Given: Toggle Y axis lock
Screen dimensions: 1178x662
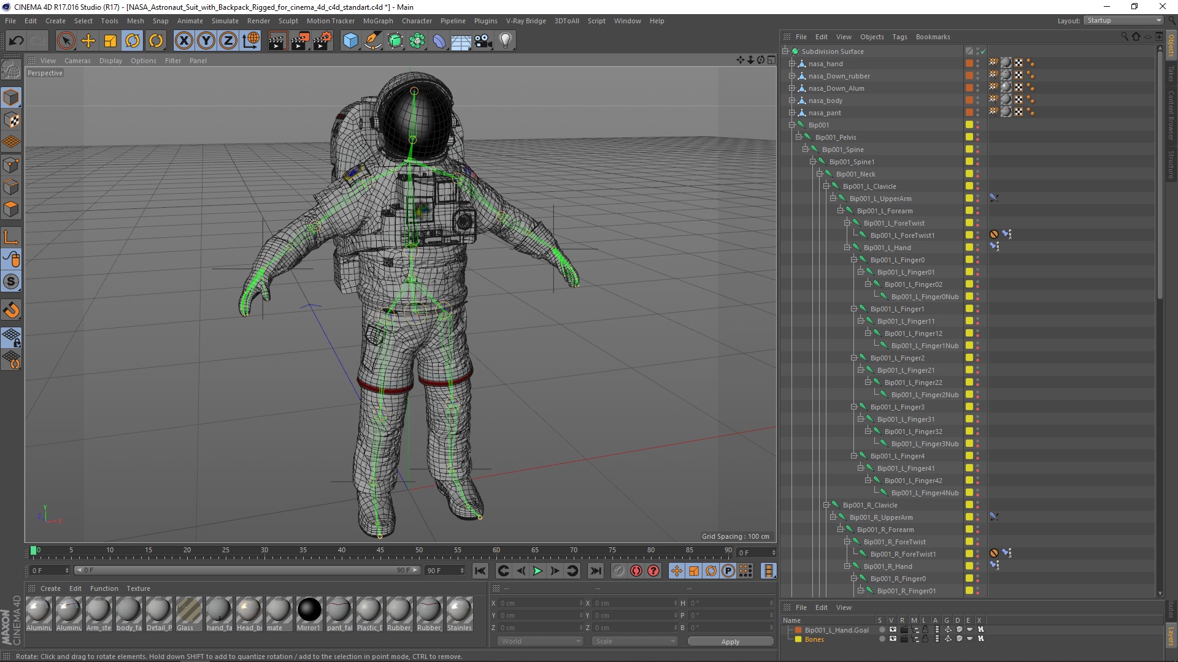Looking at the screenshot, I should pos(206,41).
